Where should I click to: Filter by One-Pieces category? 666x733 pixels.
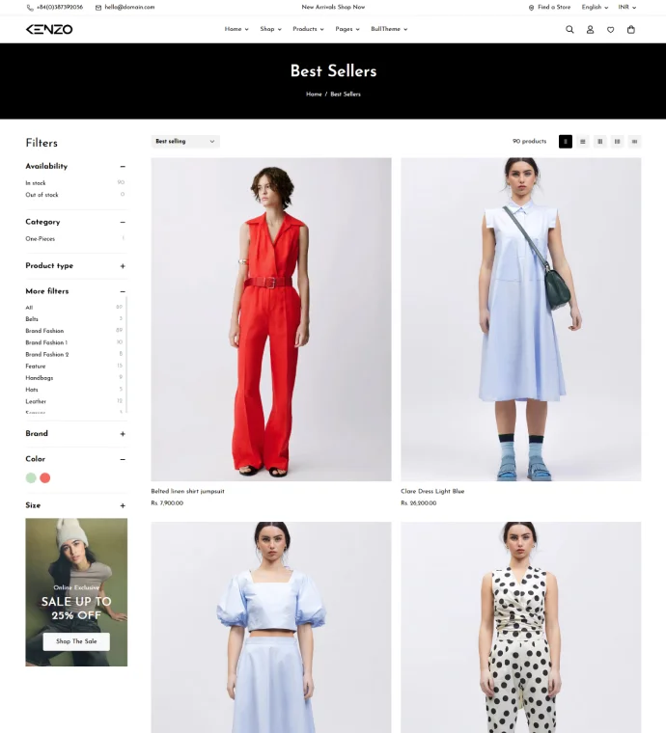tap(41, 238)
